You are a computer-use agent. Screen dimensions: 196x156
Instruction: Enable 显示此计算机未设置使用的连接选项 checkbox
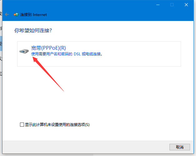tap(22, 124)
